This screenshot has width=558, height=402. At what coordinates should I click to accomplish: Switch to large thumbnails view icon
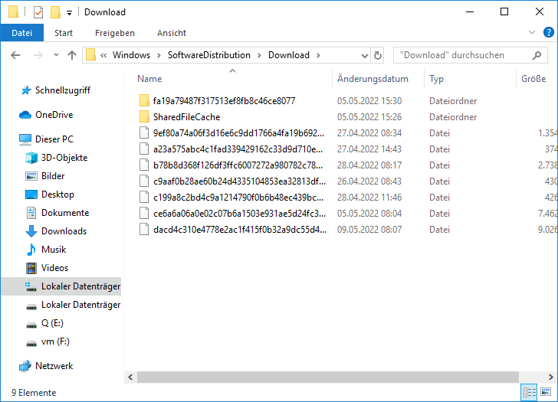click(x=546, y=392)
